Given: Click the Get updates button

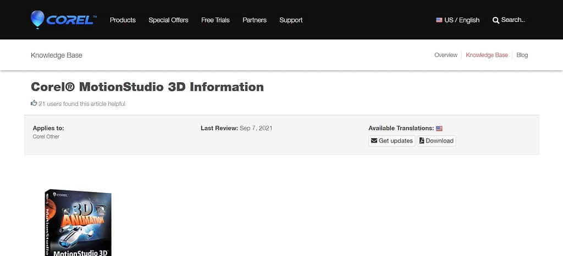Looking at the screenshot, I should 391,141.
